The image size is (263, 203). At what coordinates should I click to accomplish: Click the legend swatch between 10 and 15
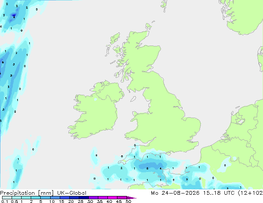tap(55, 198)
